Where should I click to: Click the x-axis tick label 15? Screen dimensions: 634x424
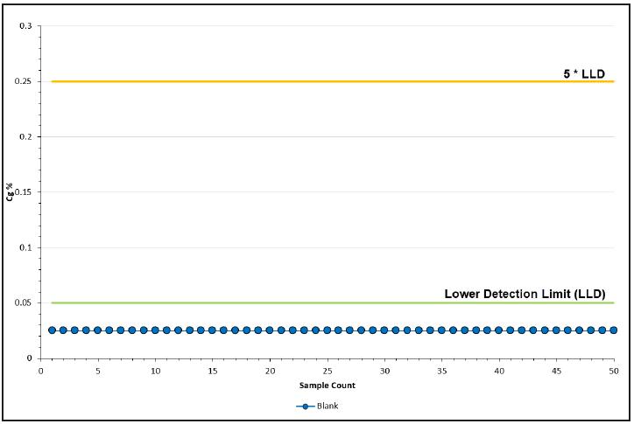pos(212,371)
